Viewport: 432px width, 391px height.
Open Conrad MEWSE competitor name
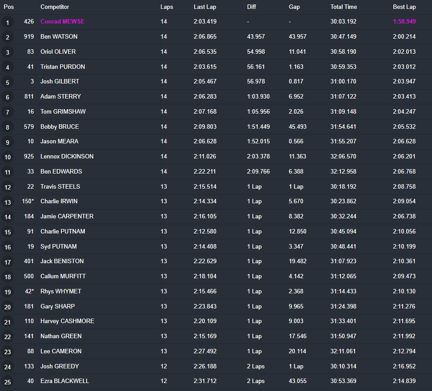[63, 21]
